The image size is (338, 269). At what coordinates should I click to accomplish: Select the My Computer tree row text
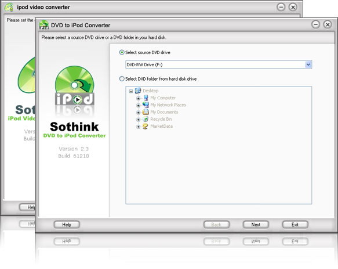(163, 98)
